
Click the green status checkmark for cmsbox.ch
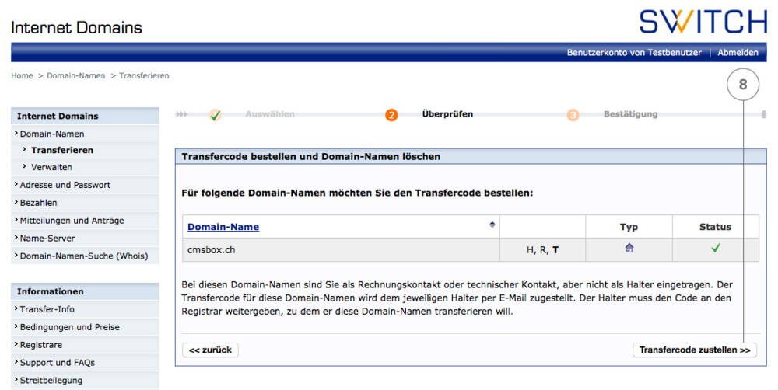point(716,249)
